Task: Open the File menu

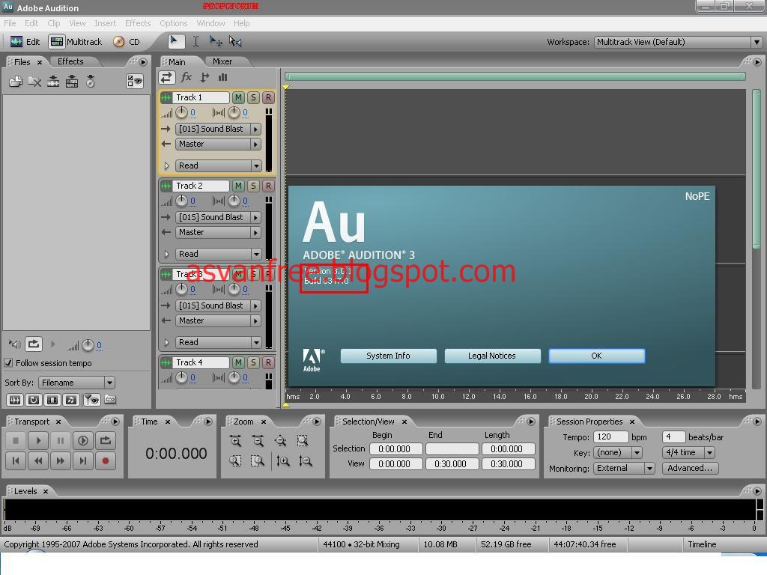Action: [x=10, y=23]
